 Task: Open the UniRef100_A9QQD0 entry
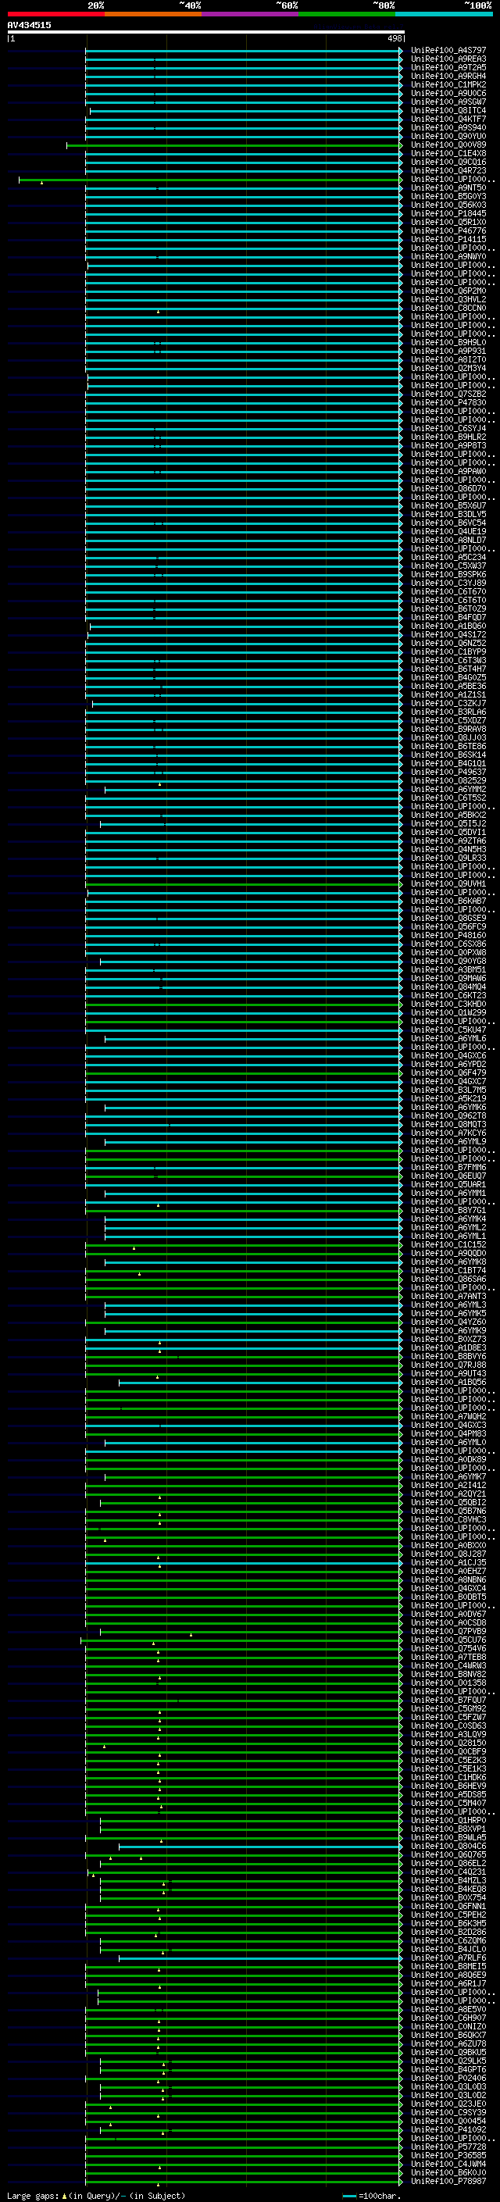tap(448, 1253)
